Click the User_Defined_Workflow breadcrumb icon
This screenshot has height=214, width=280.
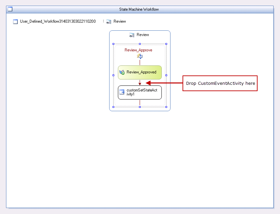[15, 22]
